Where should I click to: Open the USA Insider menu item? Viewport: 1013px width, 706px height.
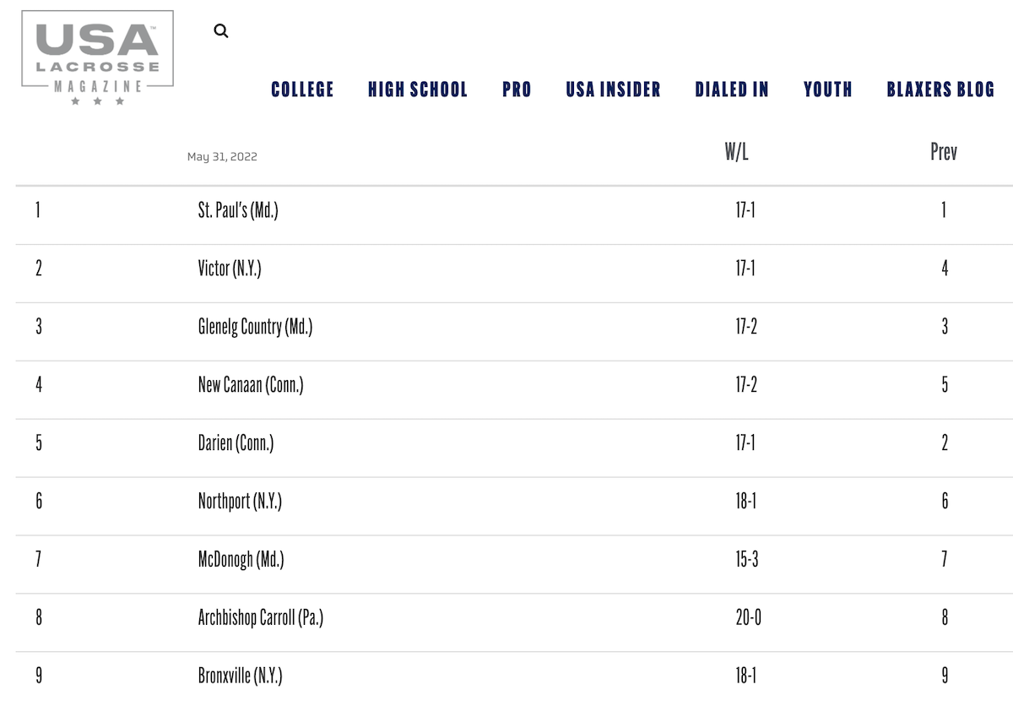[613, 90]
